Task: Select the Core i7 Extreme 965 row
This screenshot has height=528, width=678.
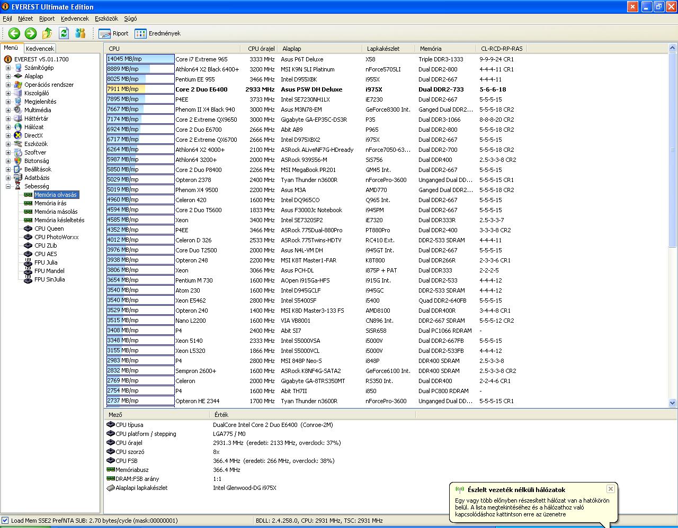Action: (387, 59)
